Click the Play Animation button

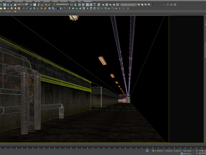pyautogui.click(x=202, y=151)
